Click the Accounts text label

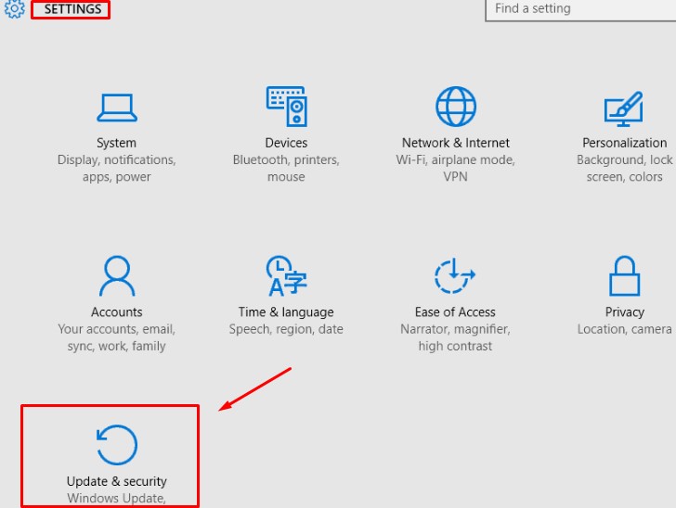click(x=116, y=312)
